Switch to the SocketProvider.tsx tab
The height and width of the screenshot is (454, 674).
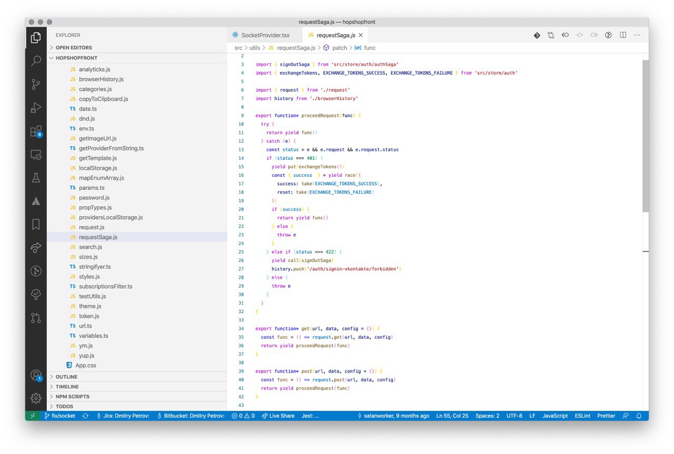click(265, 35)
